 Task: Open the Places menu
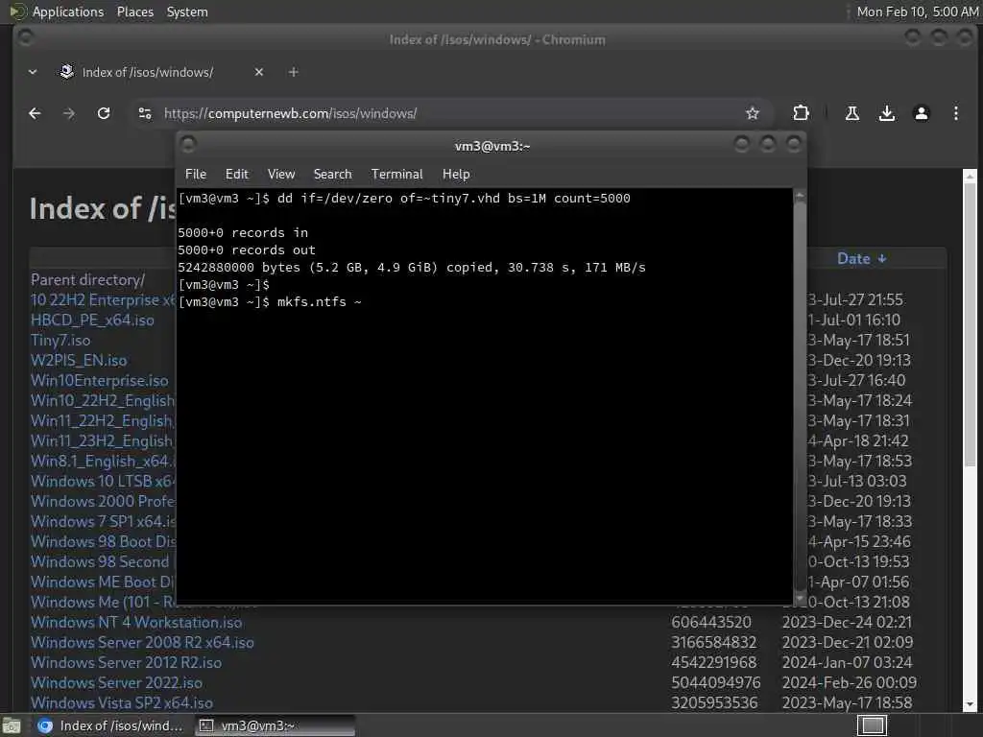pos(134,12)
